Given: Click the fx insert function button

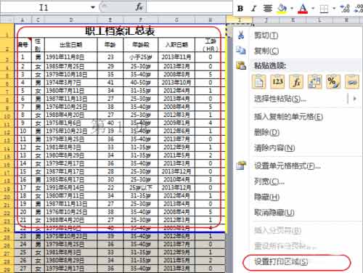Looking at the screenshot, I should [139, 7].
